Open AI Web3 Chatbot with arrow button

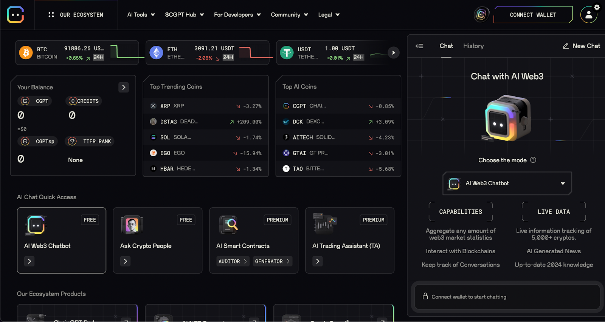(x=29, y=261)
